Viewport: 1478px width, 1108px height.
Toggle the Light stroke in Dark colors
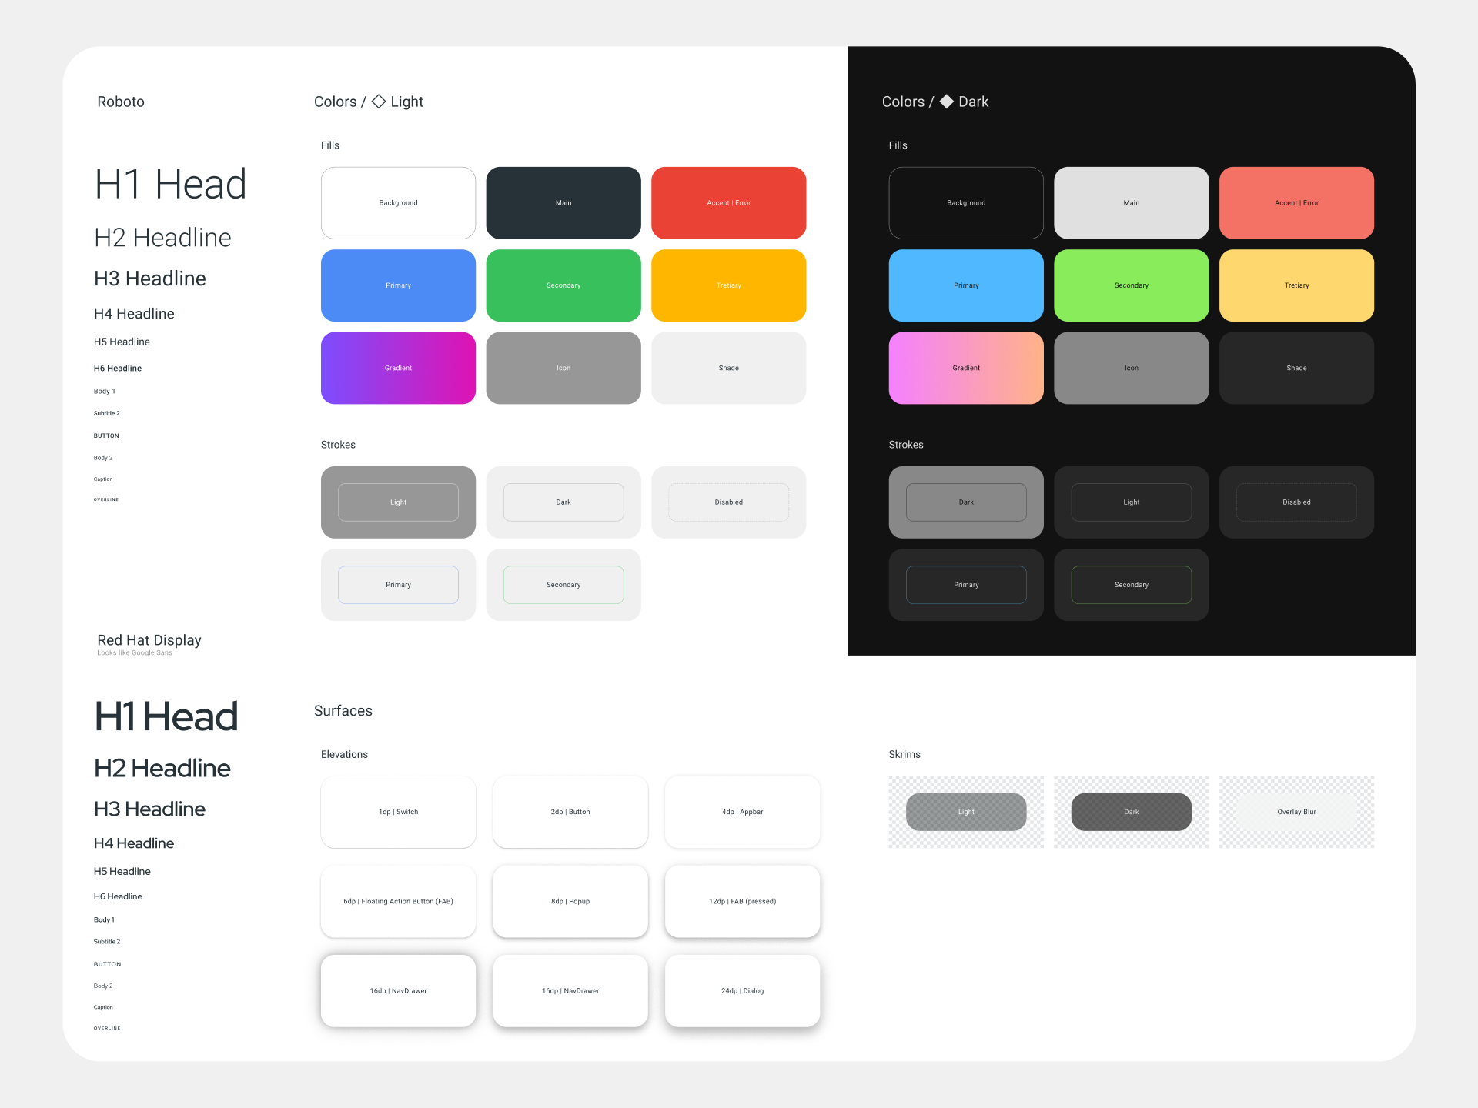pos(1129,502)
